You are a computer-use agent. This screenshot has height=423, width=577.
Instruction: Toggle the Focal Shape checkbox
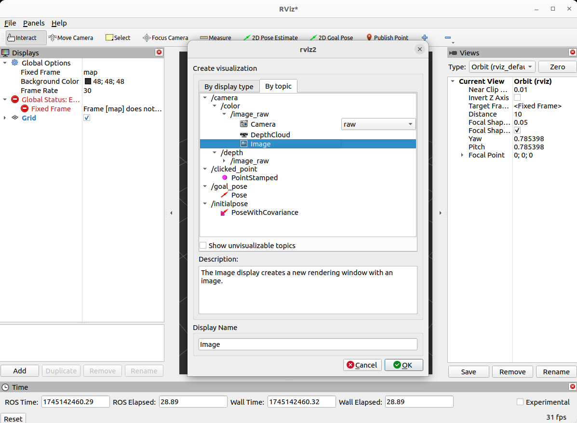coord(517,130)
